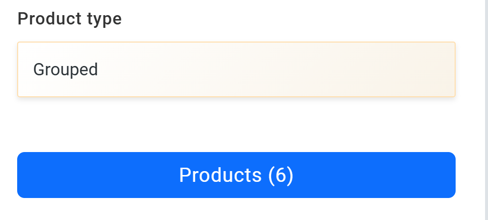Click the Product type heading text
This screenshot has width=488, height=220.
click(x=70, y=19)
